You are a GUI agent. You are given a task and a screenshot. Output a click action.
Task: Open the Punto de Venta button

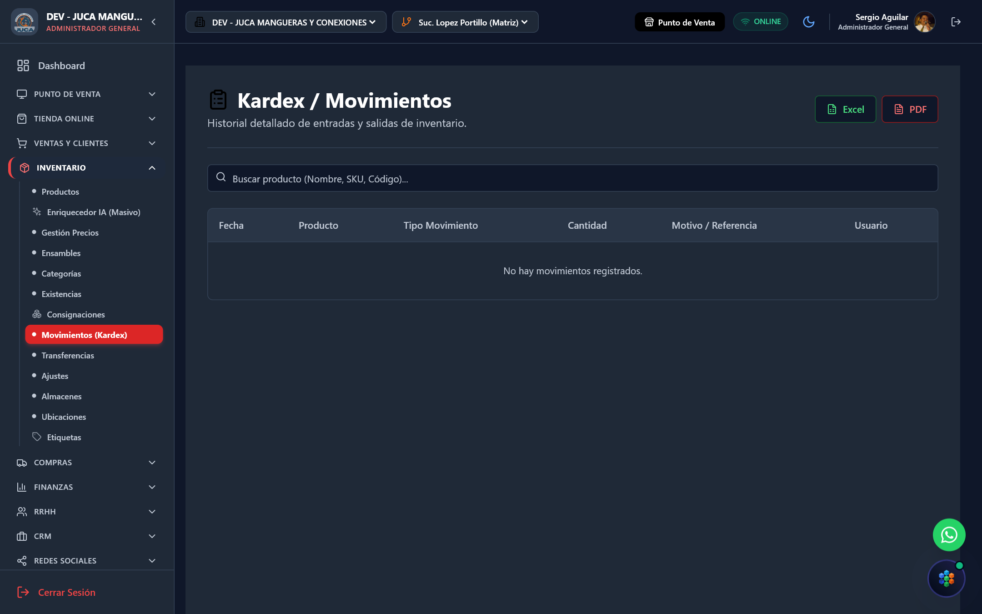[680, 22]
